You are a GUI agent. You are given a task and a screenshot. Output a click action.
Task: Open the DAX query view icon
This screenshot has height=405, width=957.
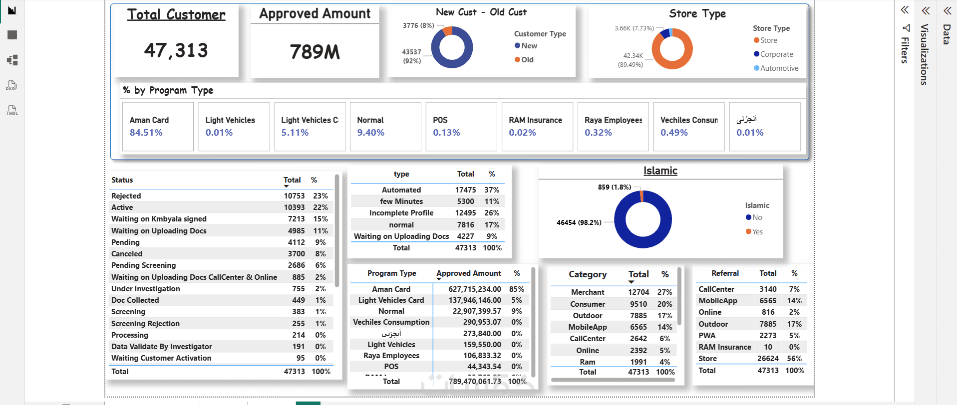[11, 85]
